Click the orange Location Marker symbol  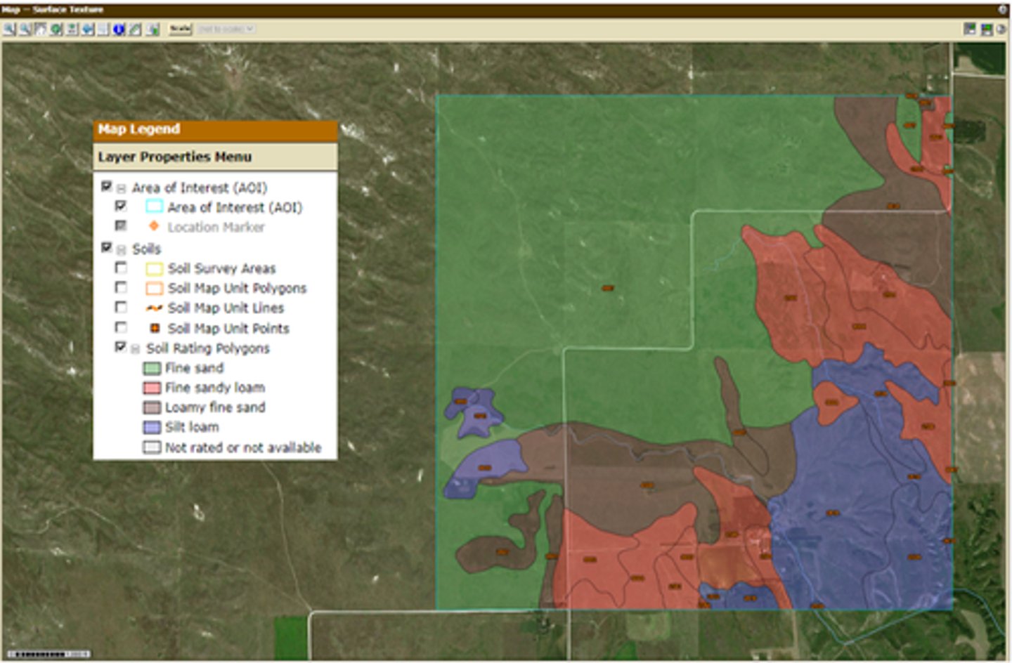[x=154, y=226]
